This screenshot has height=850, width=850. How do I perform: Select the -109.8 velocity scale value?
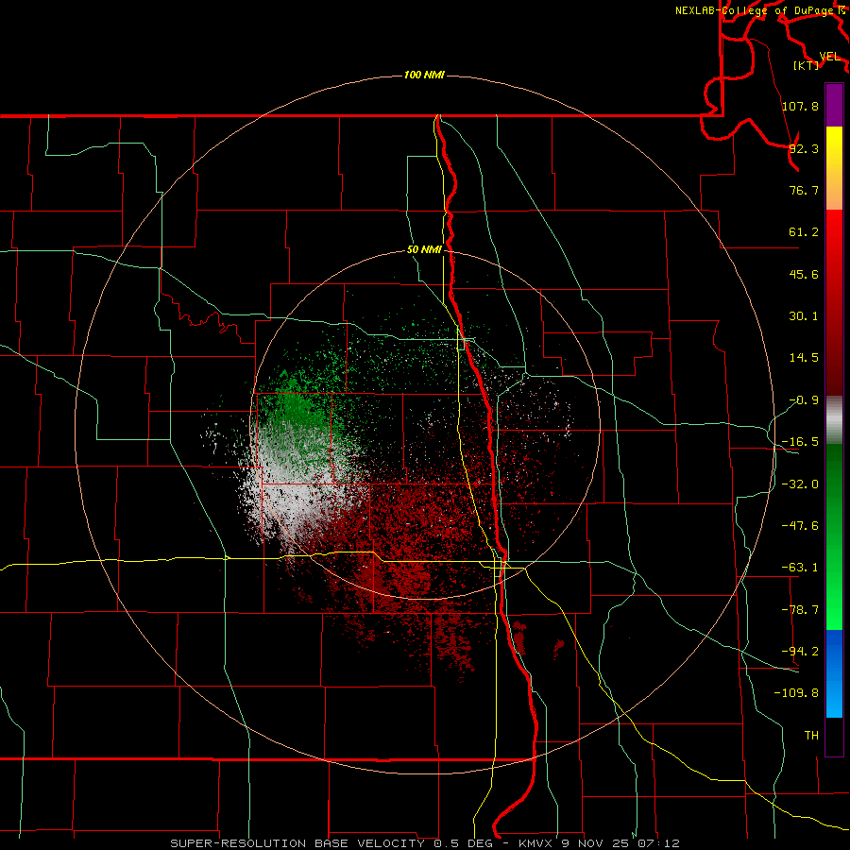(x=796, y=693)
